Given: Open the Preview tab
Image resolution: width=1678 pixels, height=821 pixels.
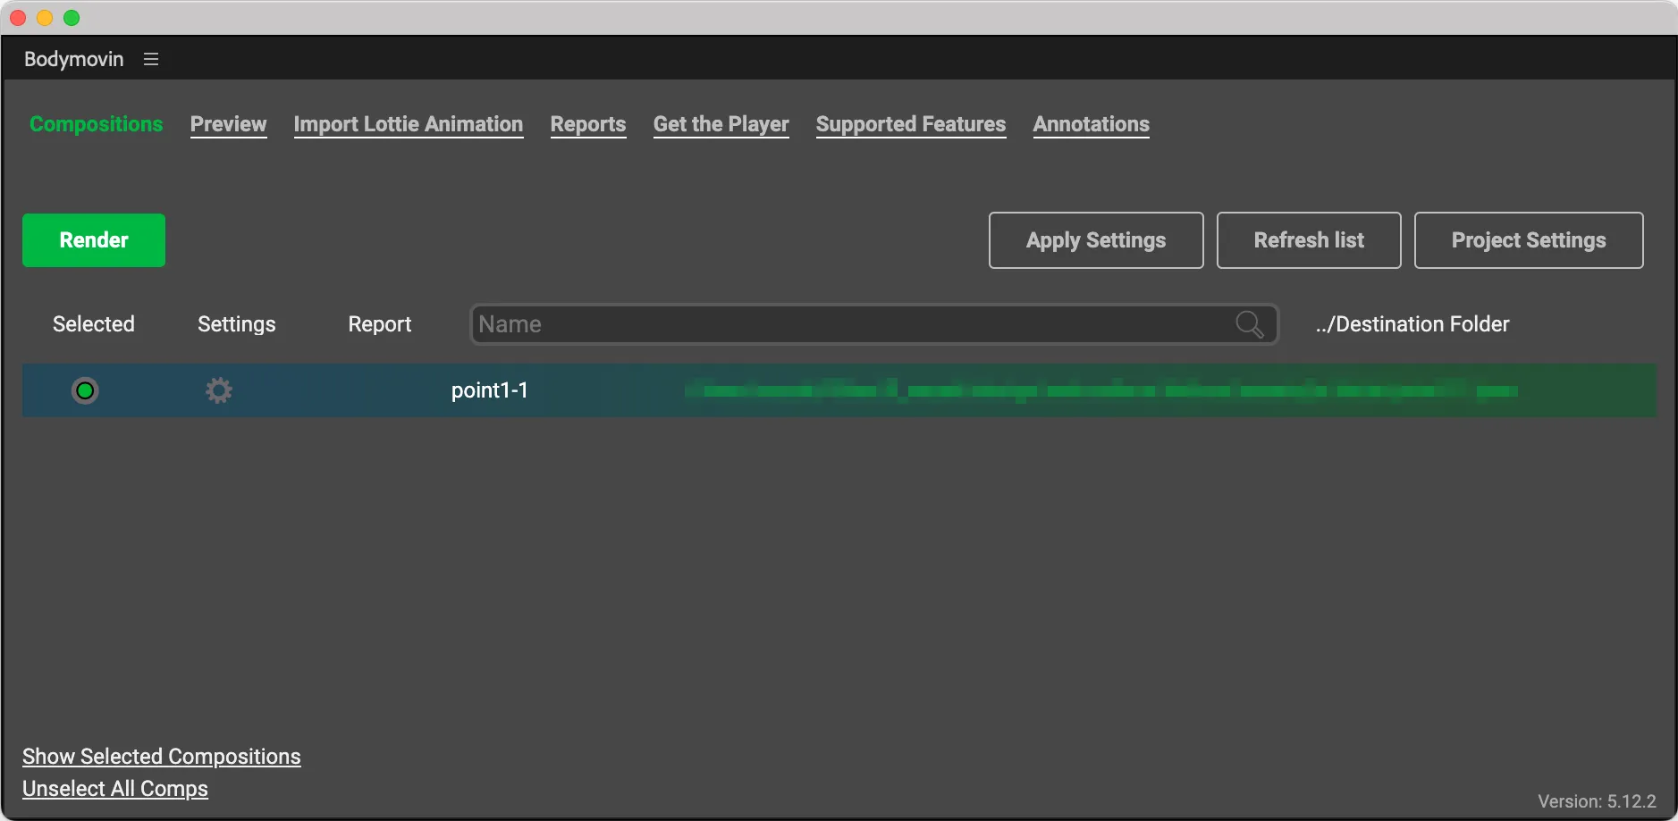Looking at the screenshot, I should coord(228,124).
